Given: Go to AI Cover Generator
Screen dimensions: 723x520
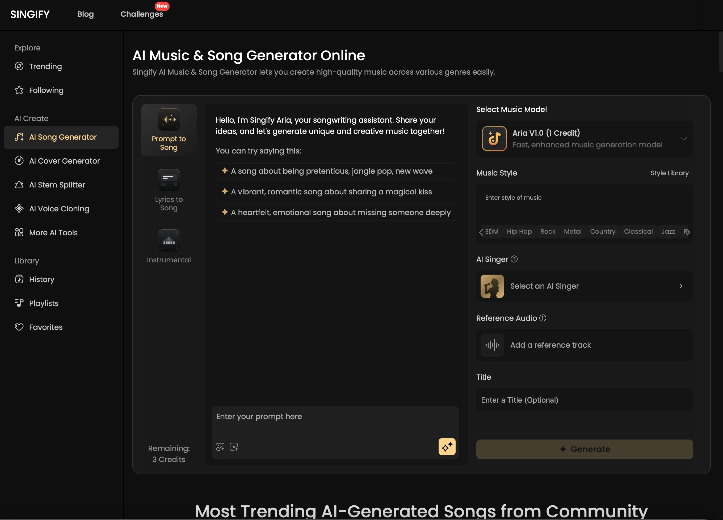Looking at the screenshot, I should coord(61,161).
